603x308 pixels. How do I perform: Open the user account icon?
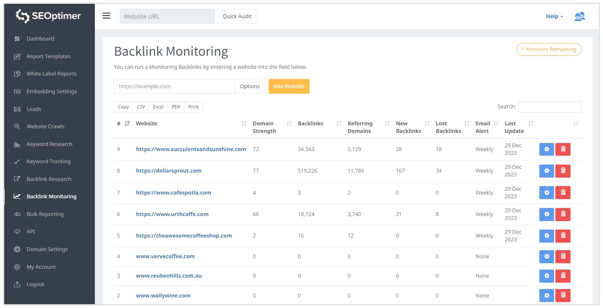pyautogui.click(x=579, y=16)
